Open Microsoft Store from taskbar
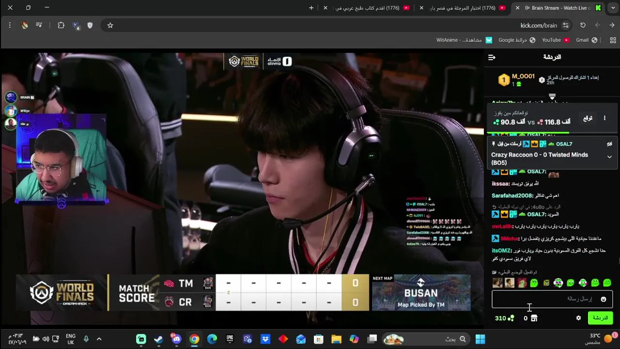This screenshot has width=620, height=349. click(318, 339)
